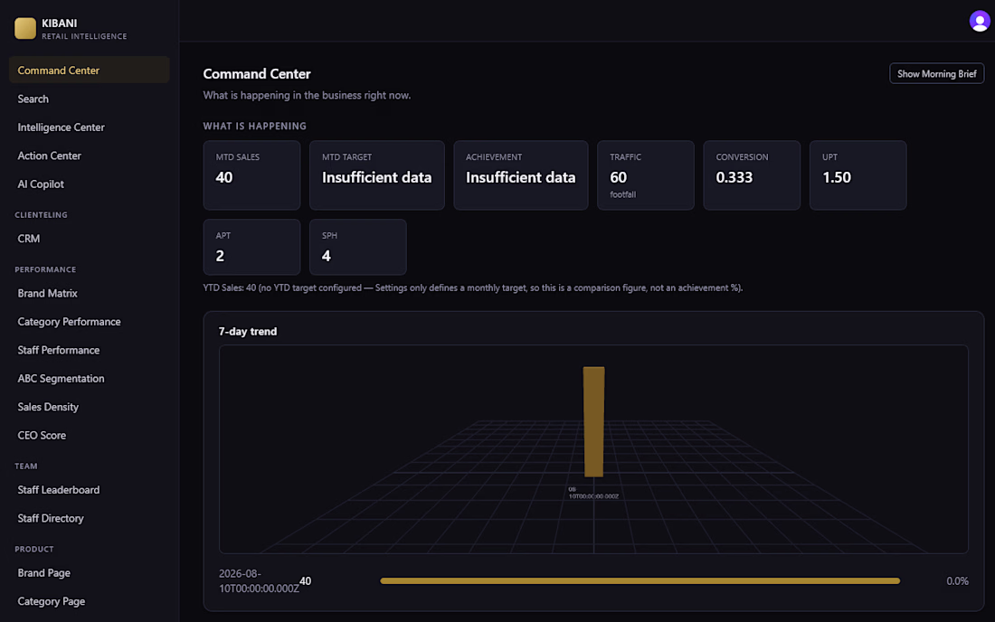Click the gold progress bar below chart
Image resolution: width=995 pixels, height=622 pixels.
coord(640,580)
